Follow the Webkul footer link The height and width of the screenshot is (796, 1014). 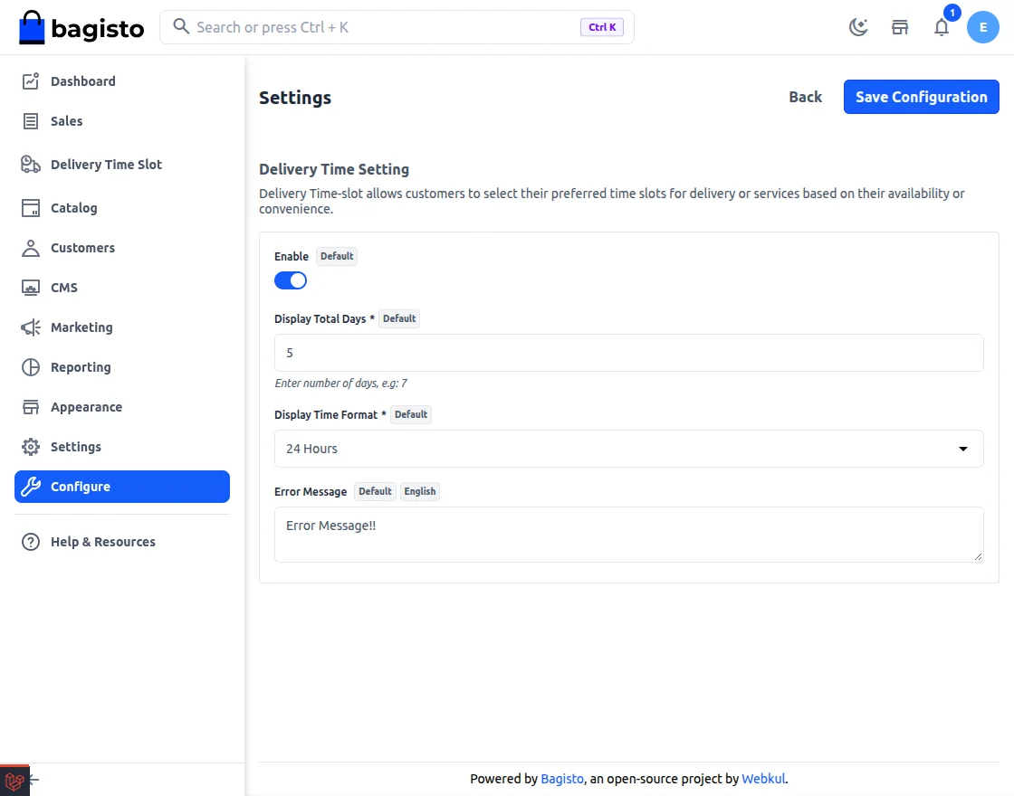(x=763, y=779)
